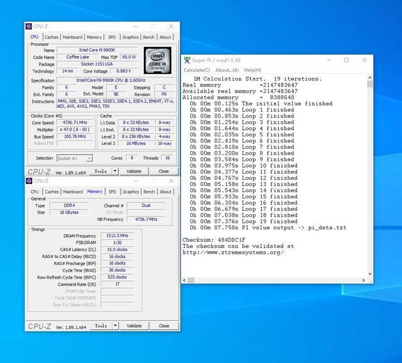The width and height of the screenshot is (402, 363).
Task: Open Caches tab in bottom CPU-Z window
Action: click(x=52, y=192)
